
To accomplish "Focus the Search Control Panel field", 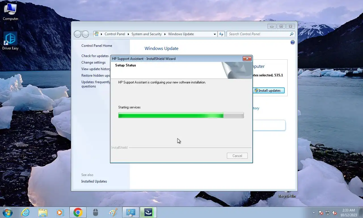I will [x=258, y=34].
